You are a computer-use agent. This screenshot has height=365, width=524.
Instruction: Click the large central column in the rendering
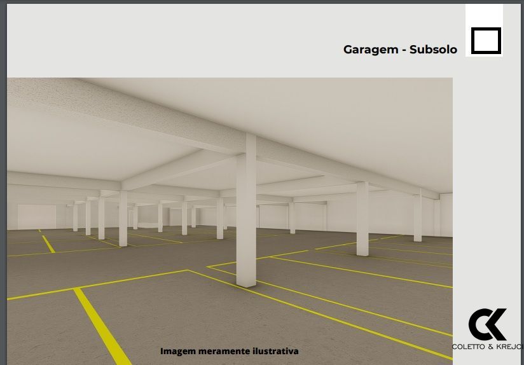point(246,210)
